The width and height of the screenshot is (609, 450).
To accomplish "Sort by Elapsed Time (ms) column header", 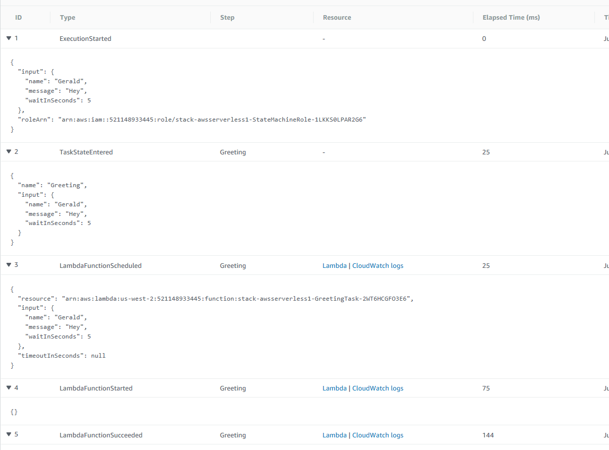I will pos(511,18).
